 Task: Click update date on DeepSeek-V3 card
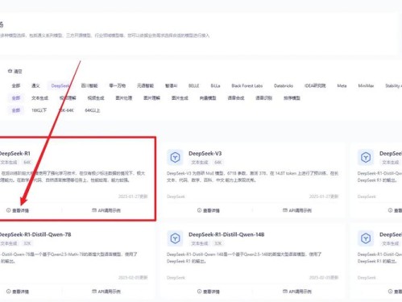[324, 197]
